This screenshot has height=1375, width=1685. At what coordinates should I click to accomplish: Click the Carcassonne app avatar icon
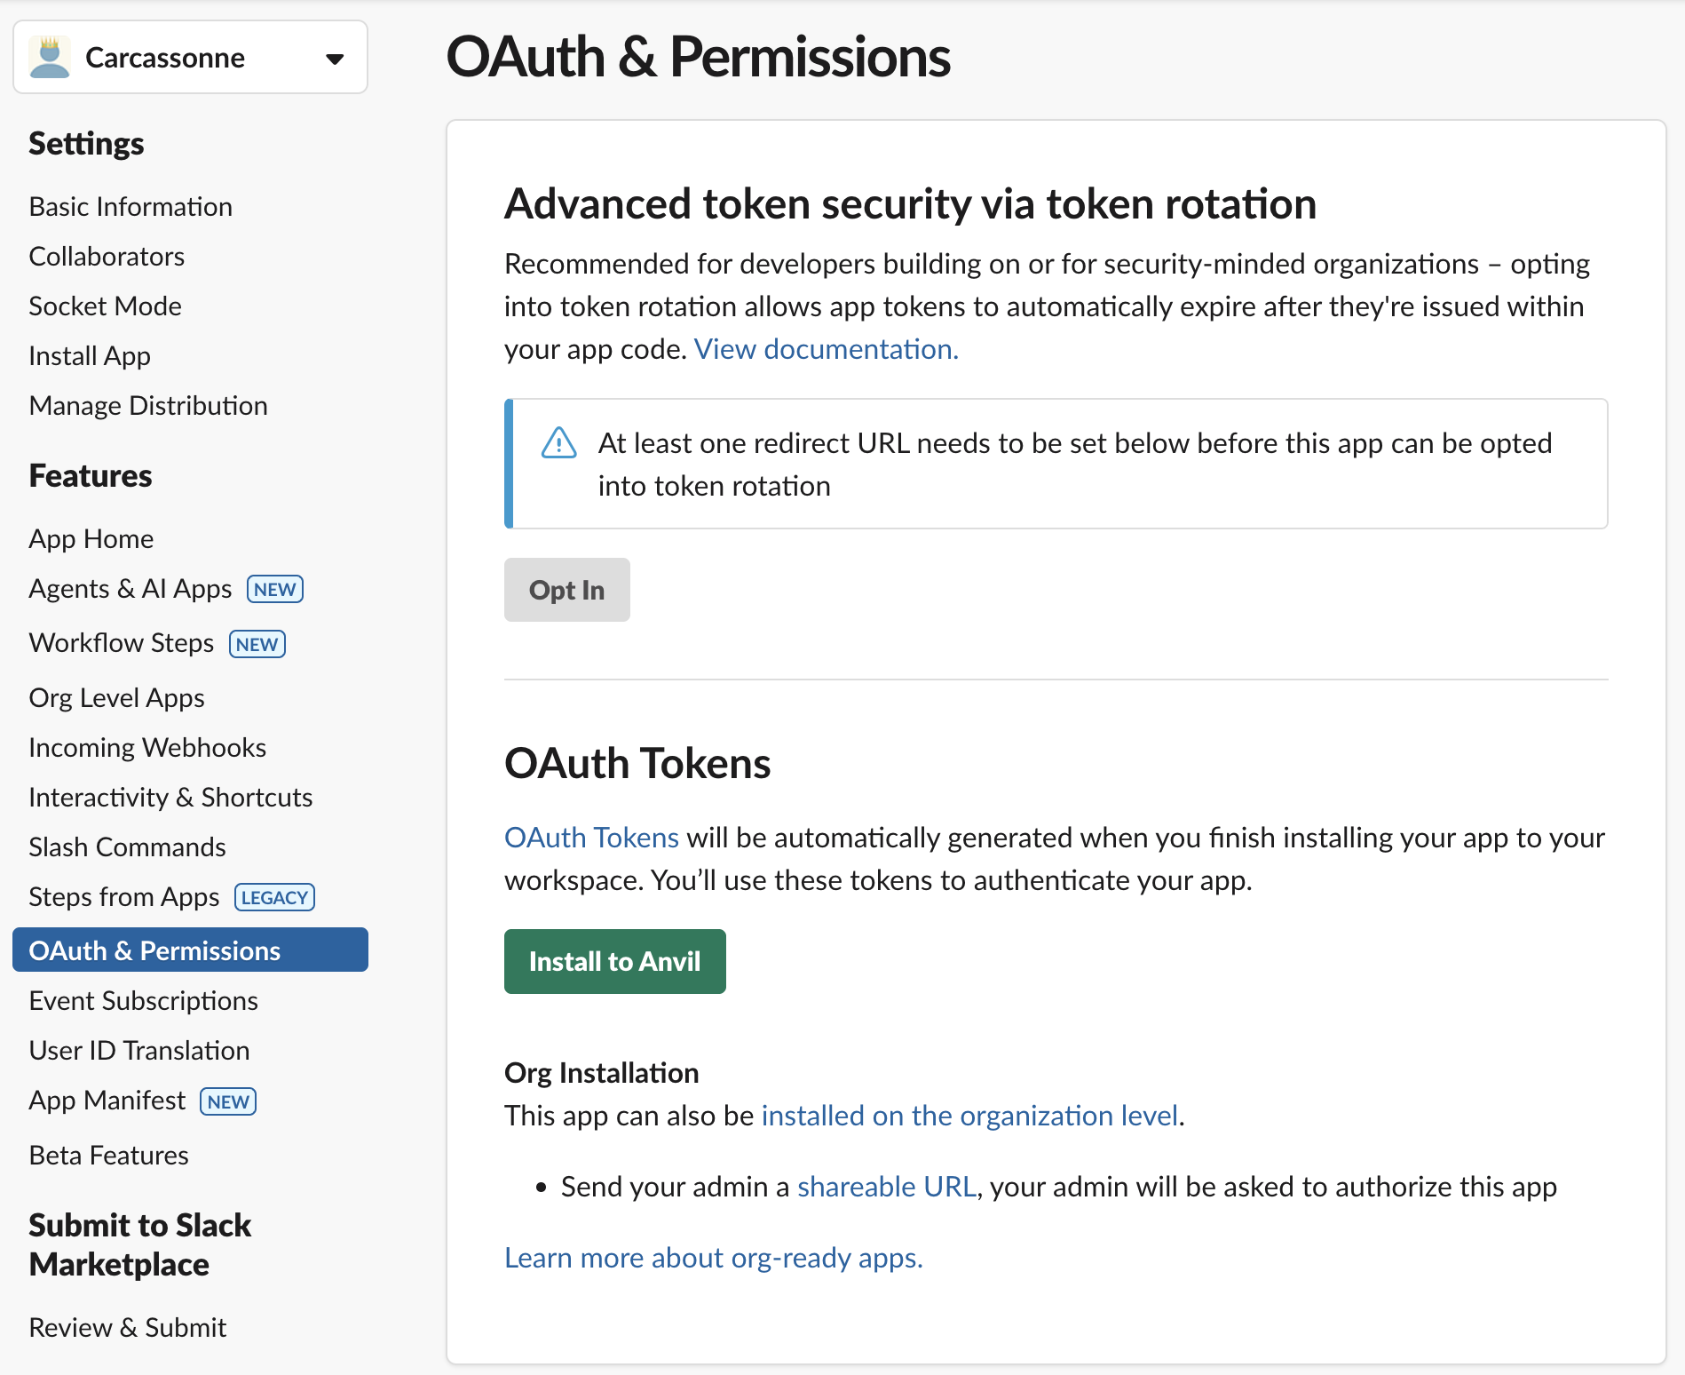tap(50, 58)
